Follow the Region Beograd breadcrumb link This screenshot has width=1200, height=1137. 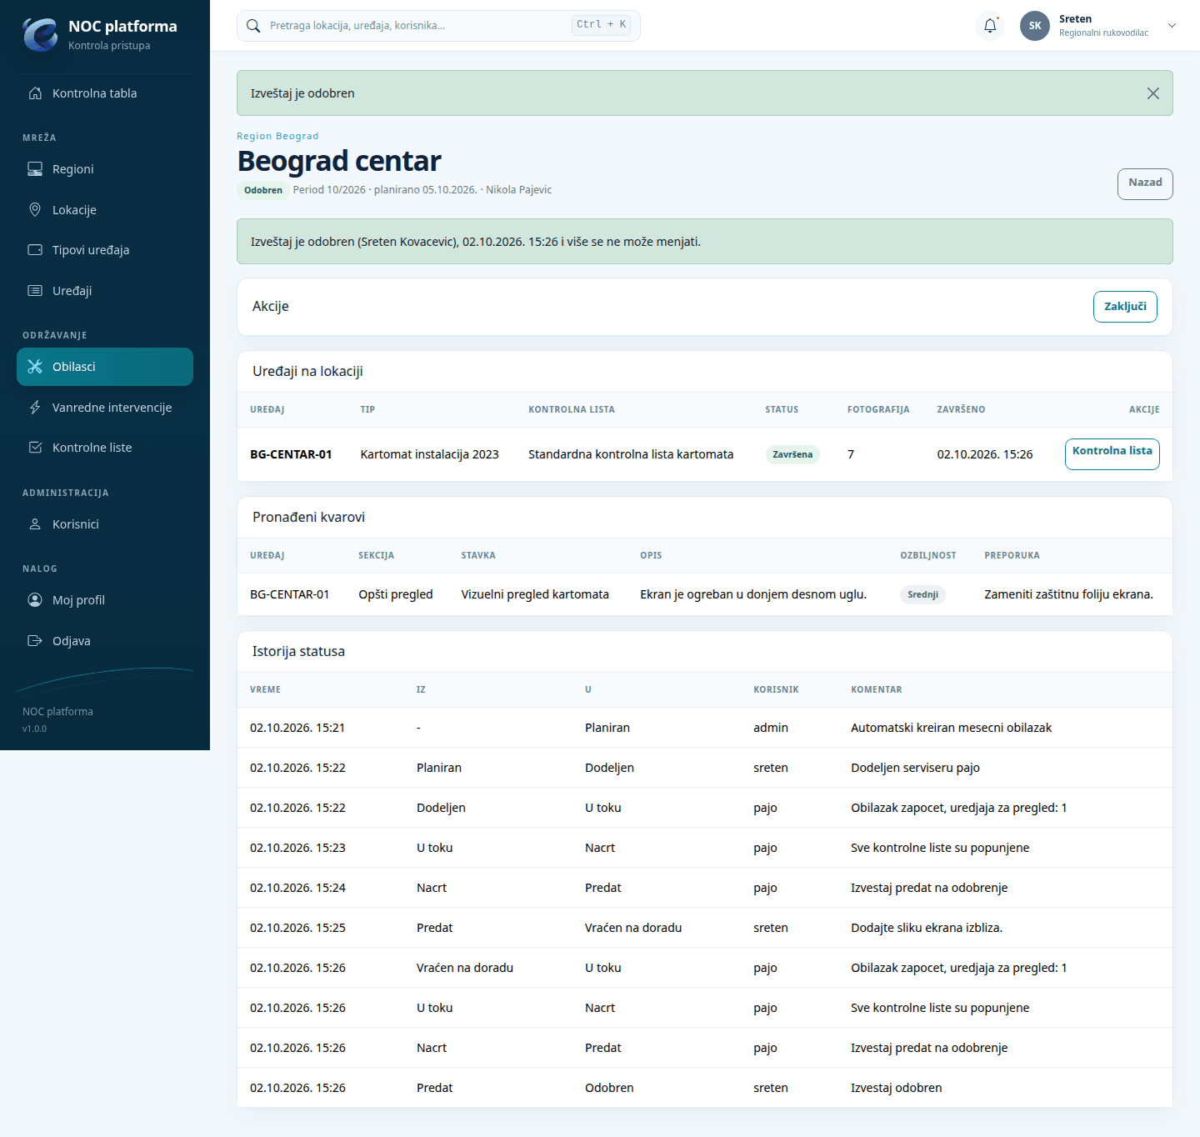pos(277,136)
